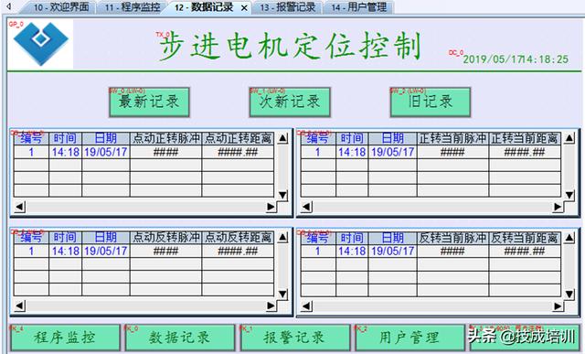Click scroll-left arrow in 点动正转脉冲 table
Viewport: 585px width, 354px height.
[20, 207]
